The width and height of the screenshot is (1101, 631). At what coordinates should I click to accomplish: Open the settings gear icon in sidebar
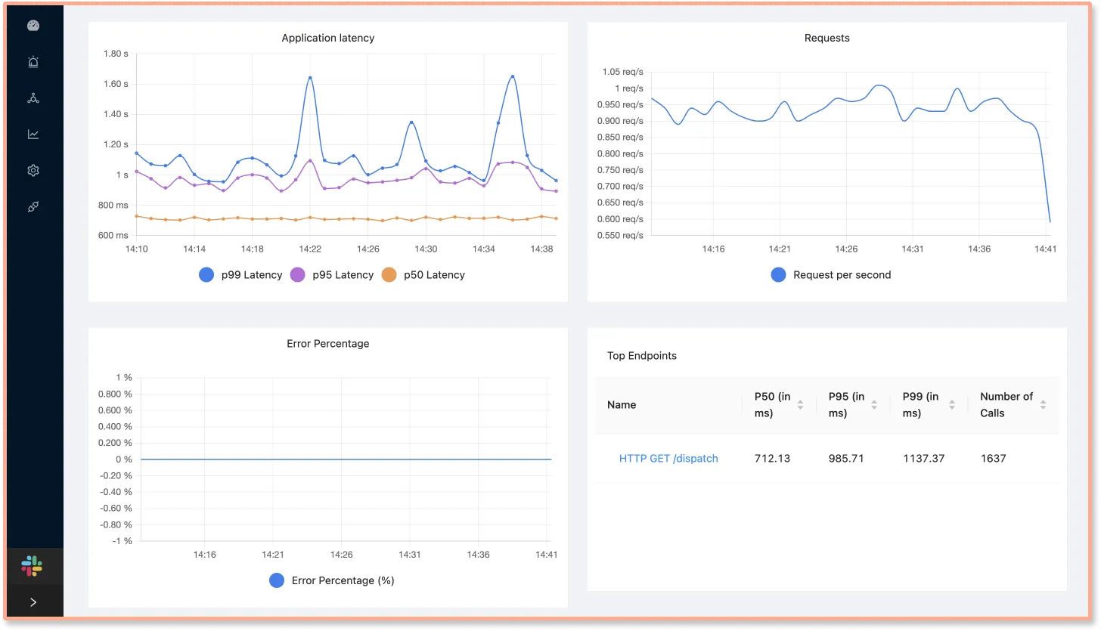click(x=33, y=171)
